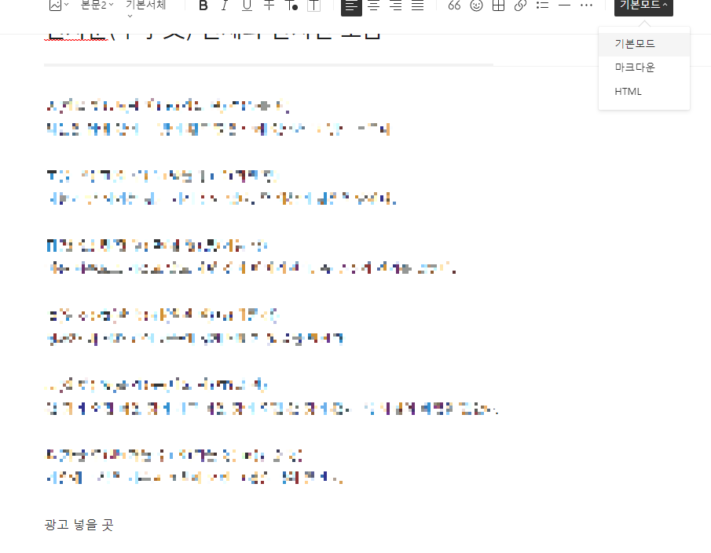
Task: Open the image attachment icon
Action: tap(58, 5)
